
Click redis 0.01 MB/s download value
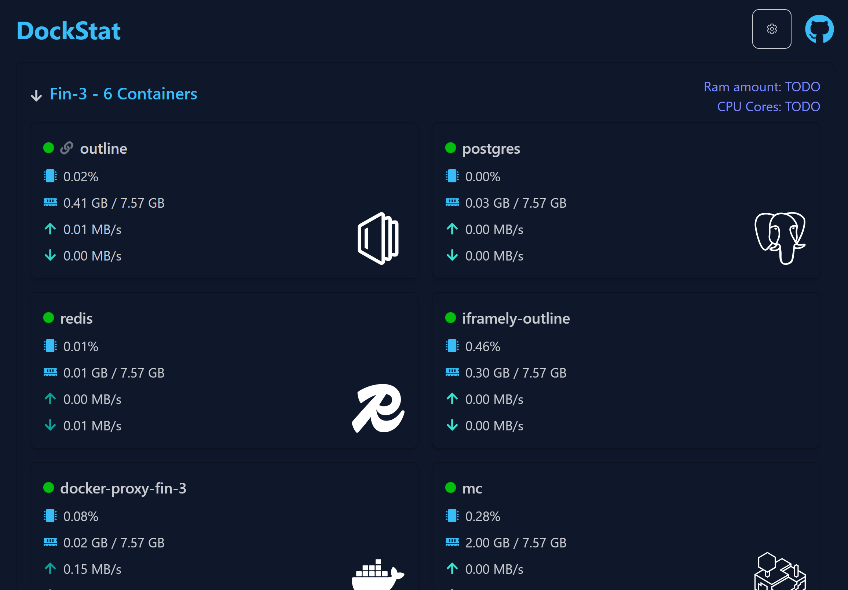click(x=92, y=426)
